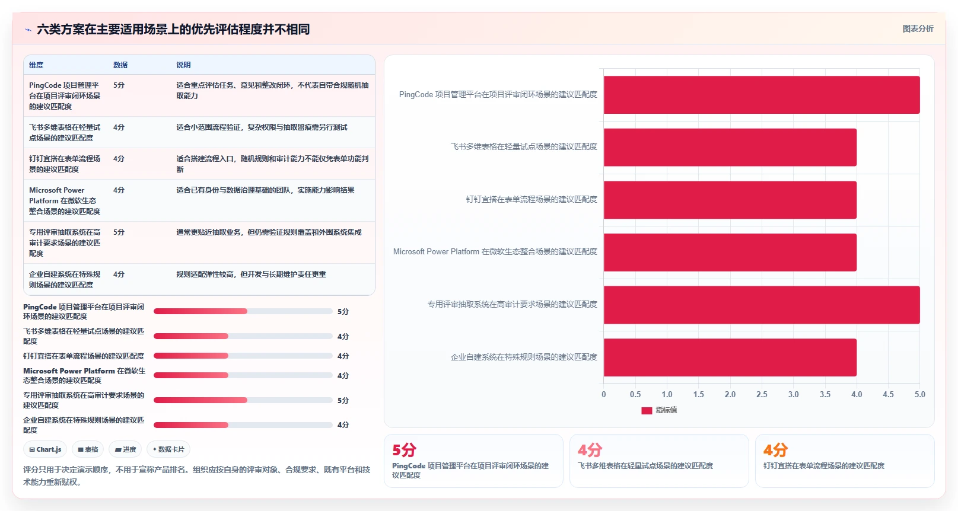This screenshot has height=511, width=958.
Task: Click the 指标值 legend label
Action: [x=666, y=410]
